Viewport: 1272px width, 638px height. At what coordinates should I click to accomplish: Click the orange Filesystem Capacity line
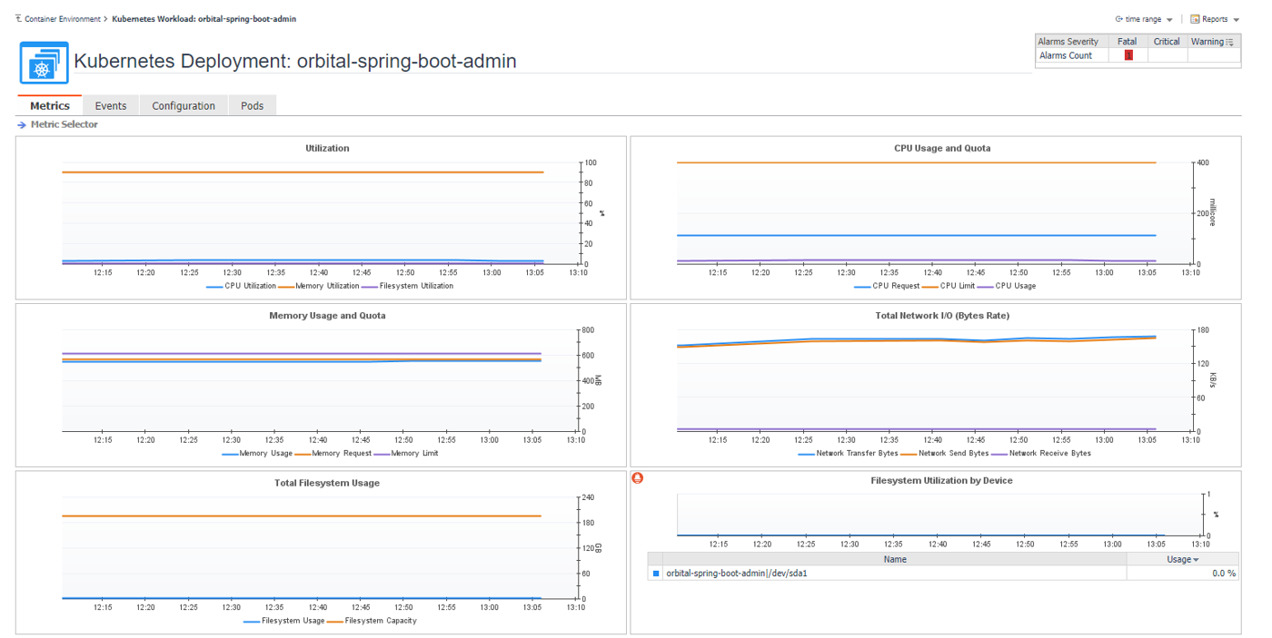pos(301,516)
